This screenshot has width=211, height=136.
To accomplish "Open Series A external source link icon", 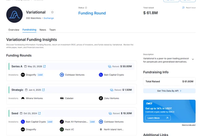I will click(x=44, y=66).
